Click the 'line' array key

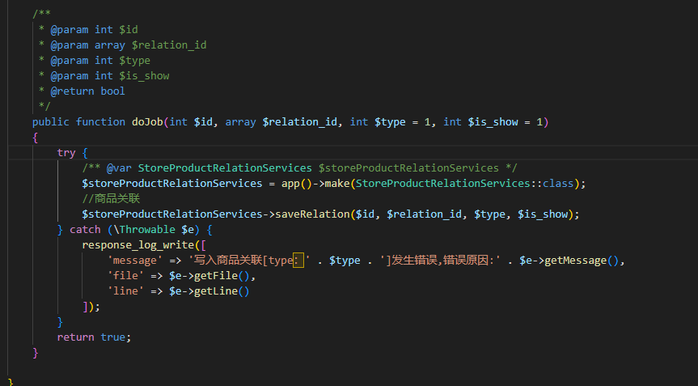(125, 291)
